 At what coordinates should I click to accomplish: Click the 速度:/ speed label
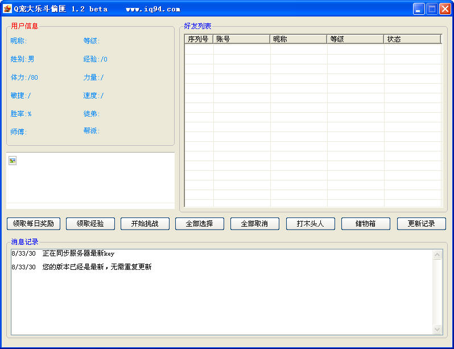tap(93, 96)
